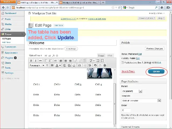Undo the last edit

coord(95,65)
